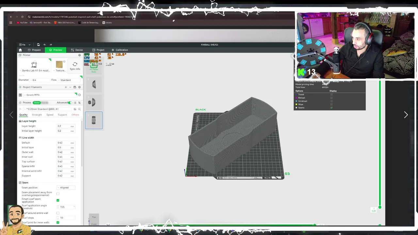Toggle Scarf joint for inner walls checkbox
Viewport: 418px width, 235px height.
tap(58, 223)
